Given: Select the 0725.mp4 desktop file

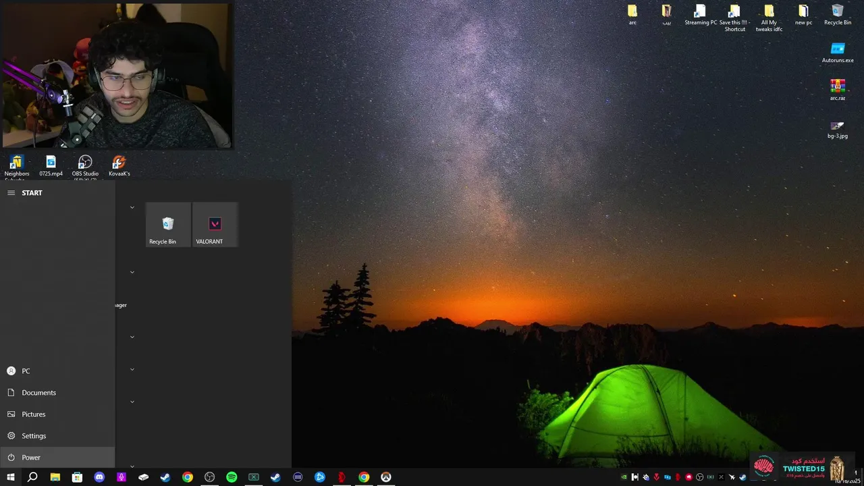Looking at the screenshot, I should pos(51,166).
